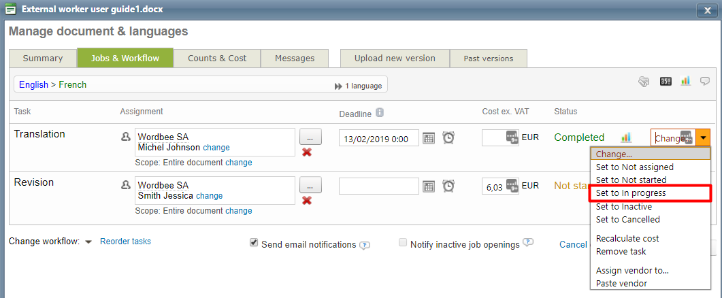Click alarm clock icon in Revision row
The width and height of the screenshot is (722, 298).
[448, 186]
